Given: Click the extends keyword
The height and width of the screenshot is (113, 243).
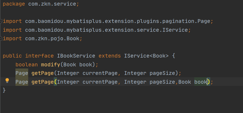Looking at the screenshot, I should (110, 56).
